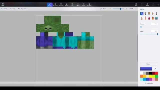Activate the eyedropper tool

click(x=155, y=69)
